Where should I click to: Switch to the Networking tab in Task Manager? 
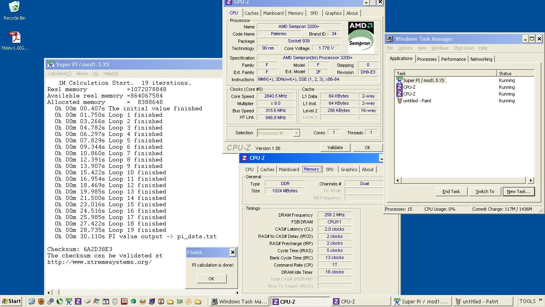pyautogui.click(x=481, y=59)
